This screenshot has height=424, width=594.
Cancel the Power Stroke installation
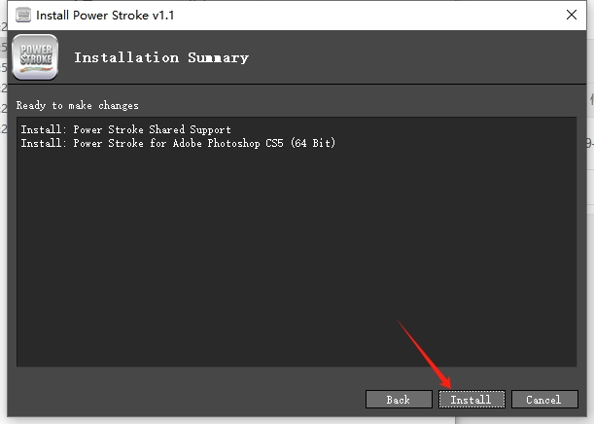pos(544,400)
